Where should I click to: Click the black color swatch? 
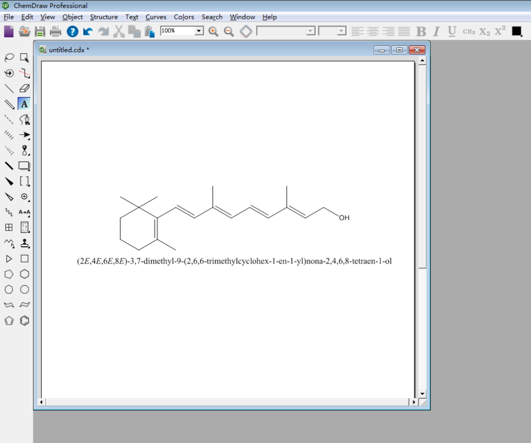[517, 31]
